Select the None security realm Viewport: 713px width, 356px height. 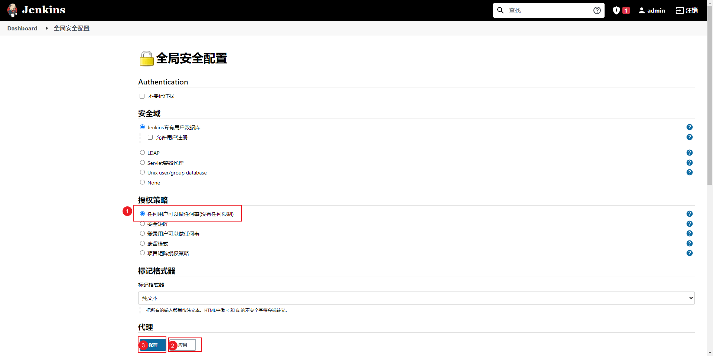(142, 182)
